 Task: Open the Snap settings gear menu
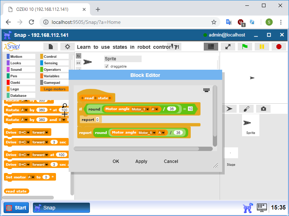tap(68, 47)
